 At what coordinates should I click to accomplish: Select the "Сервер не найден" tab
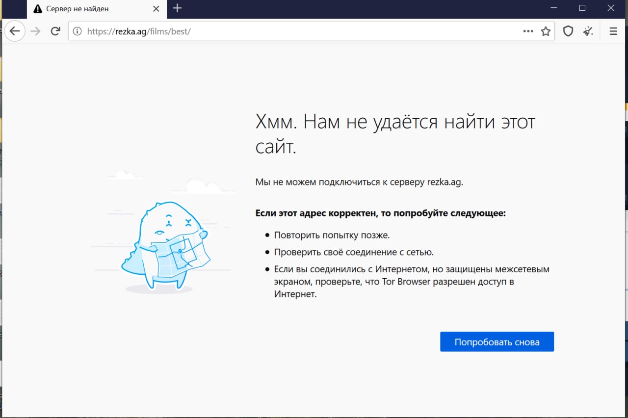click(x=97, y=9)
